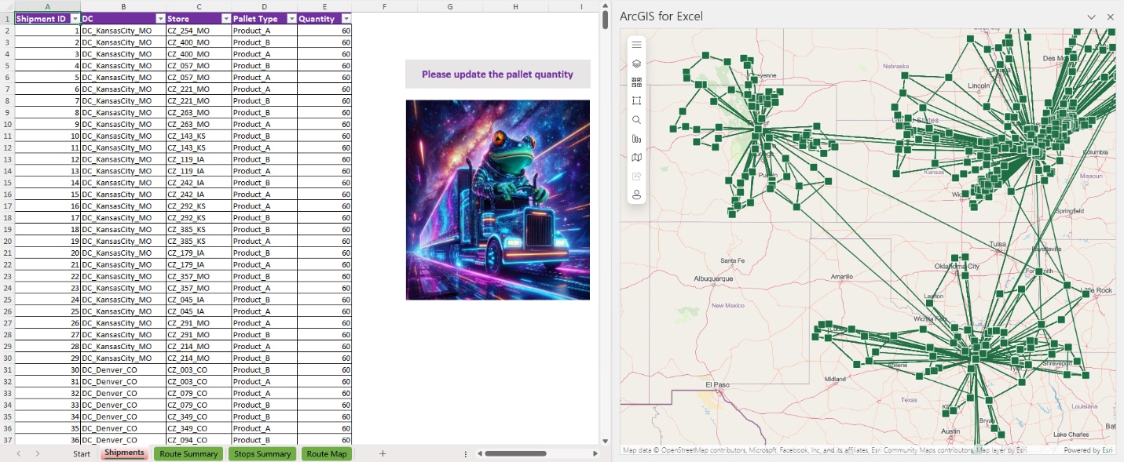
Task: Open ArcGIS for Excel pane options chevron
Action: (1092, 16)
